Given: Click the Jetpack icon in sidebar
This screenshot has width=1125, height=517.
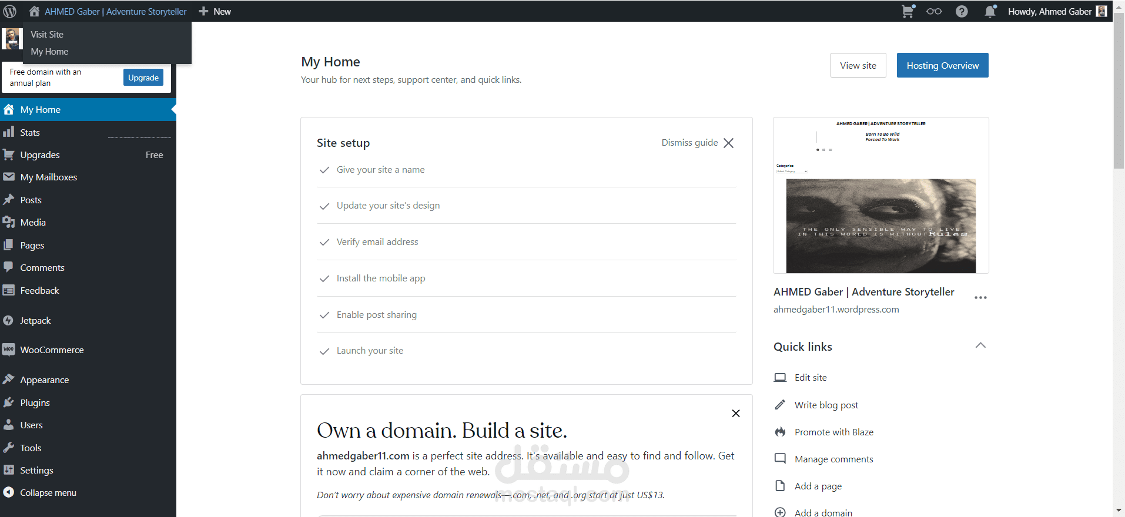Looking at the screenshot, I should [9, 320].
